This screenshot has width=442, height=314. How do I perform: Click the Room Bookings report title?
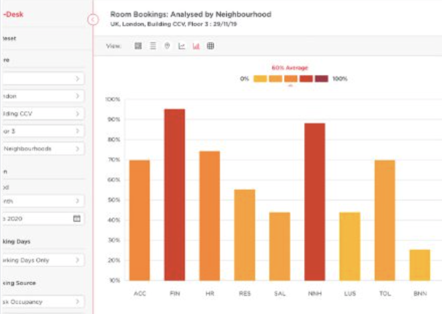[191, 15]
